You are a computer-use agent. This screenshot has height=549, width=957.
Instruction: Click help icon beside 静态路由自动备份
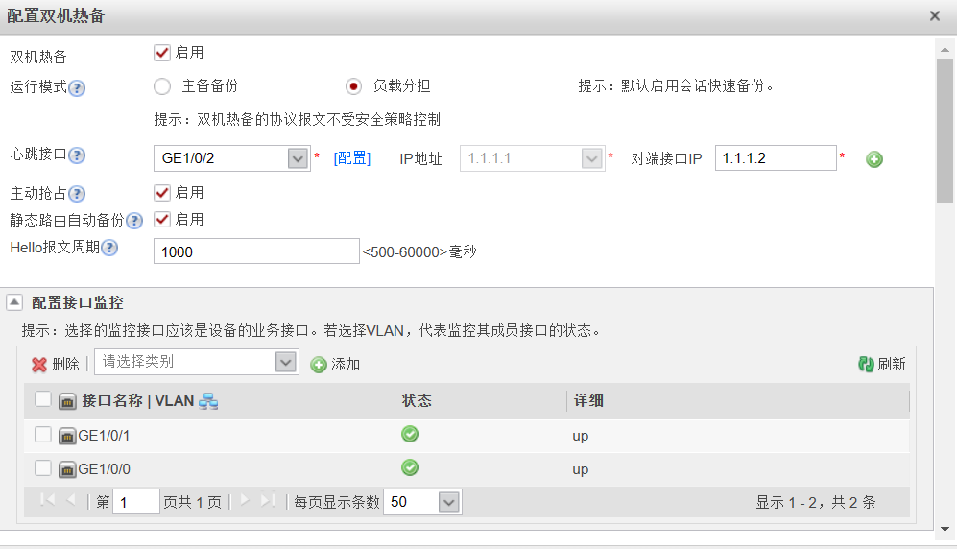click(x=134, y=221)
